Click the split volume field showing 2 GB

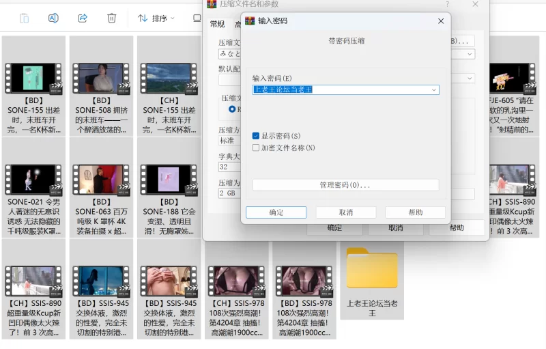coord(229,193)
